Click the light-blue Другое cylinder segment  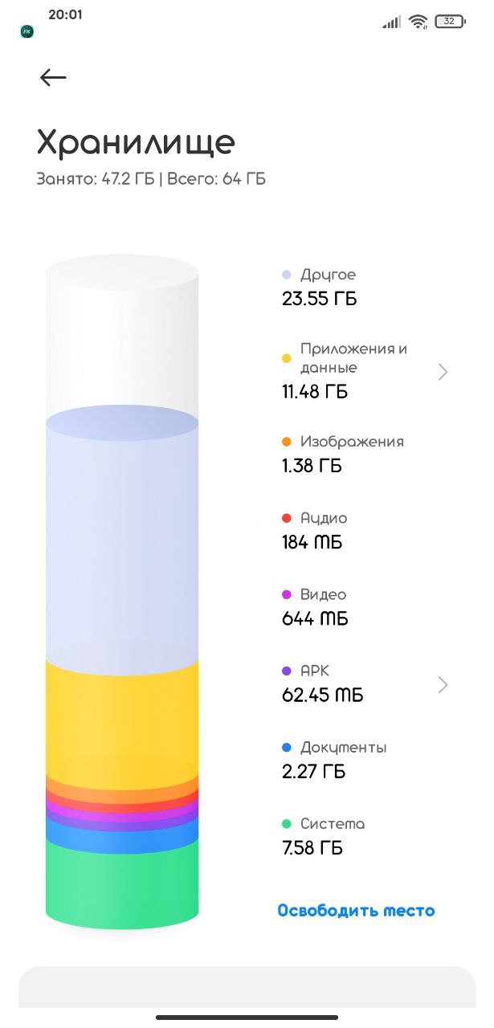[x=122, y=538]
